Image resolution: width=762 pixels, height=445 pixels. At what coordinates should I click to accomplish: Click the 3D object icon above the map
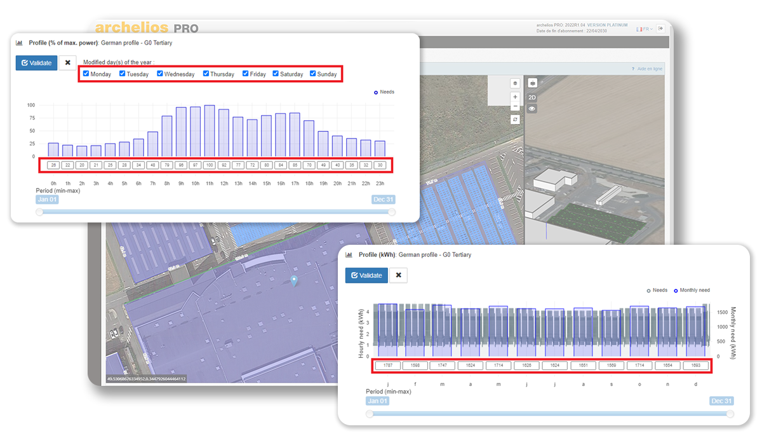point(532,83)
